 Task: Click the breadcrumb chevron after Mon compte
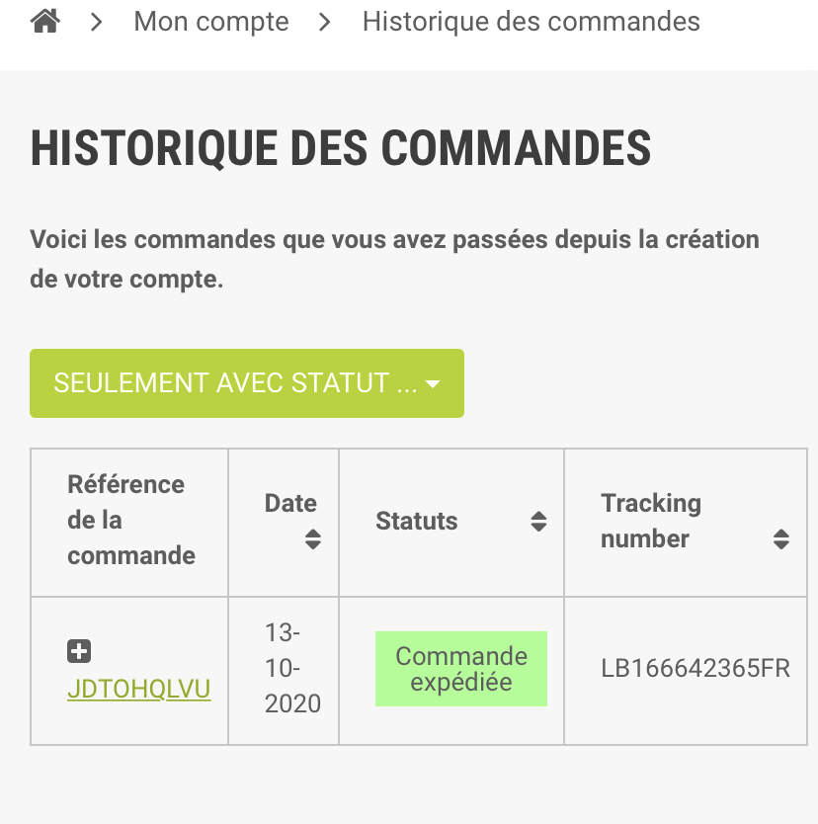click(325, 22)
